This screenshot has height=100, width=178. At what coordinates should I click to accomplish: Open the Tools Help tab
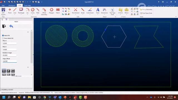[27, 6]
